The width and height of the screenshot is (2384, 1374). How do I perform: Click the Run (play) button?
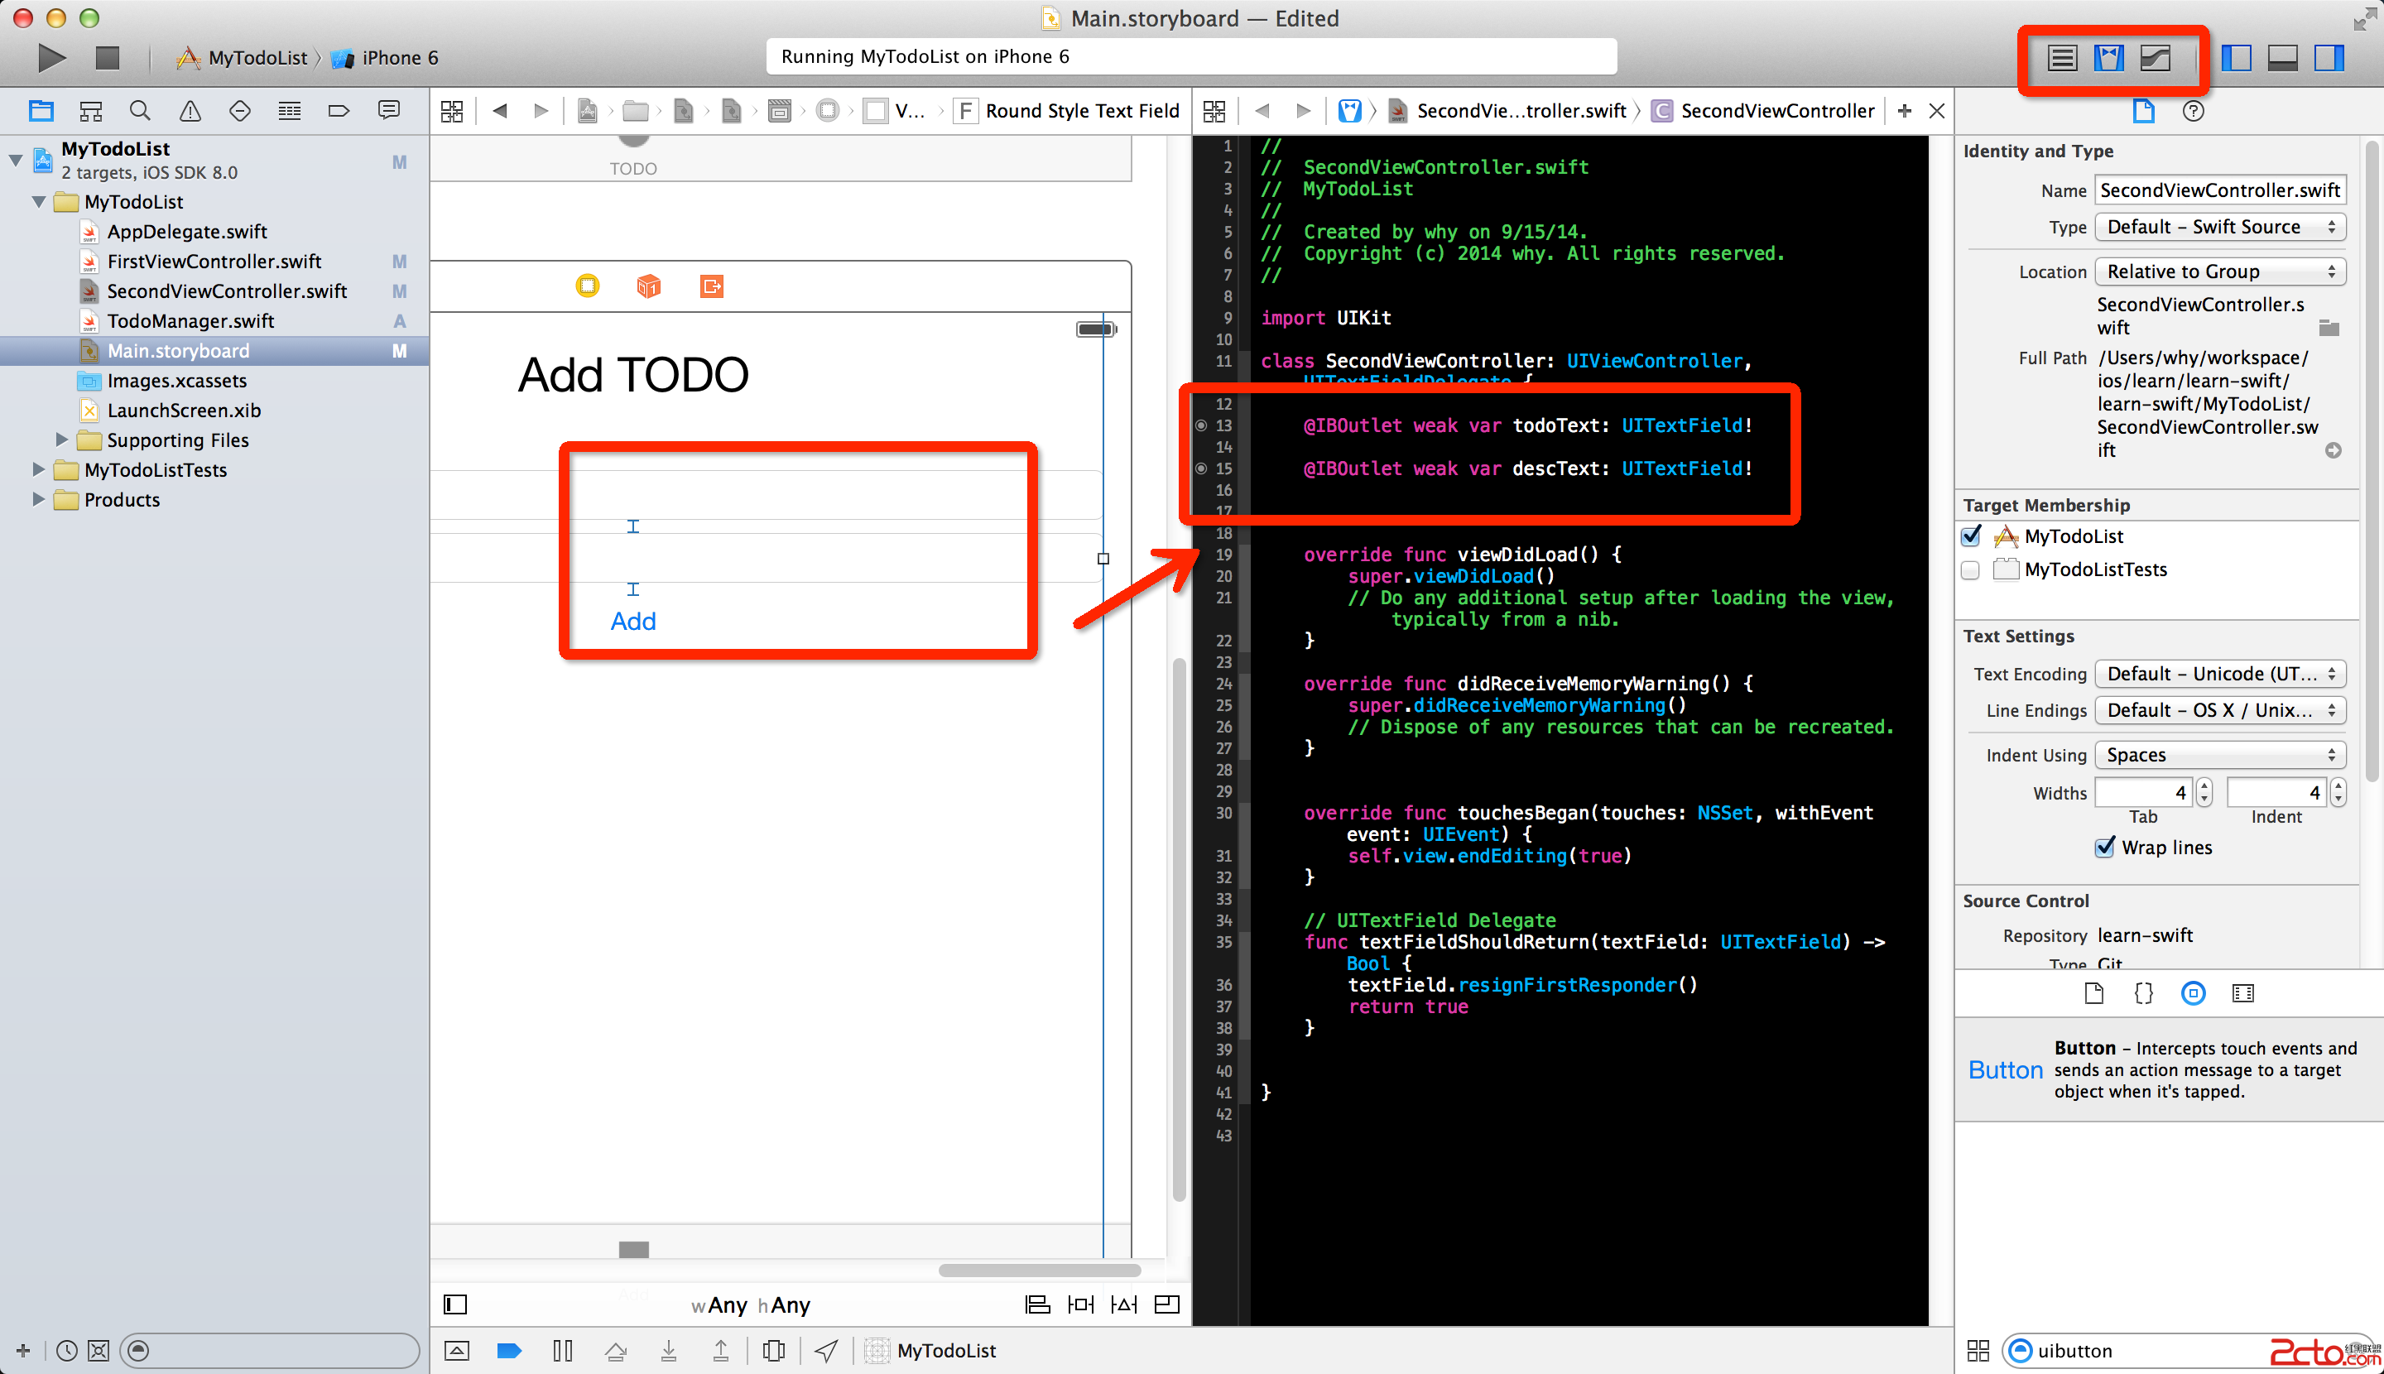tap(51, 58)
